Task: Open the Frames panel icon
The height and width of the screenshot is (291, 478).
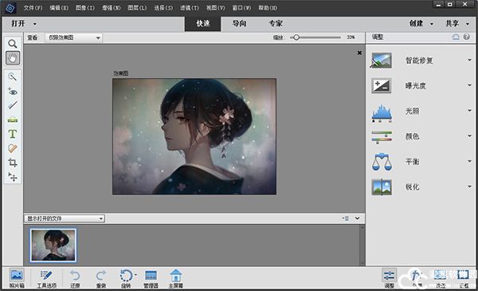Action: pos(464,275)
